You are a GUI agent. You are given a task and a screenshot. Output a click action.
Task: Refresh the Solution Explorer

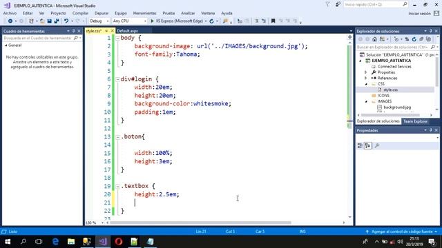pyautogui.click(x=414, y=39)
